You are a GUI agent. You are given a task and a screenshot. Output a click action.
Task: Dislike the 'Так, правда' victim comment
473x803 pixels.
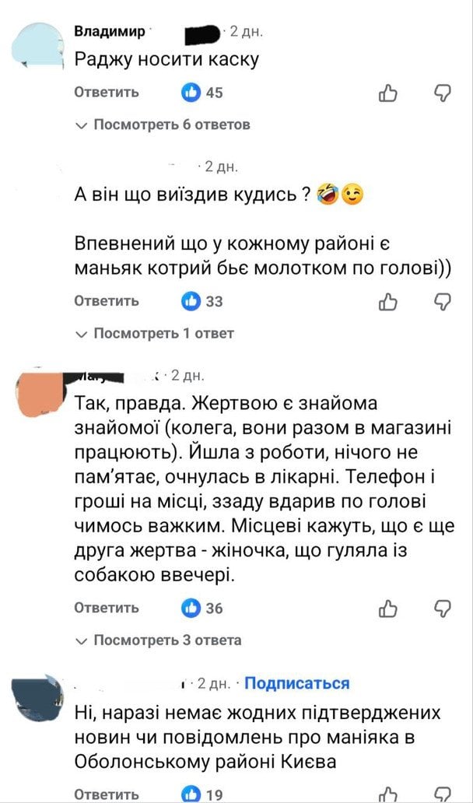tap(442, 608)
